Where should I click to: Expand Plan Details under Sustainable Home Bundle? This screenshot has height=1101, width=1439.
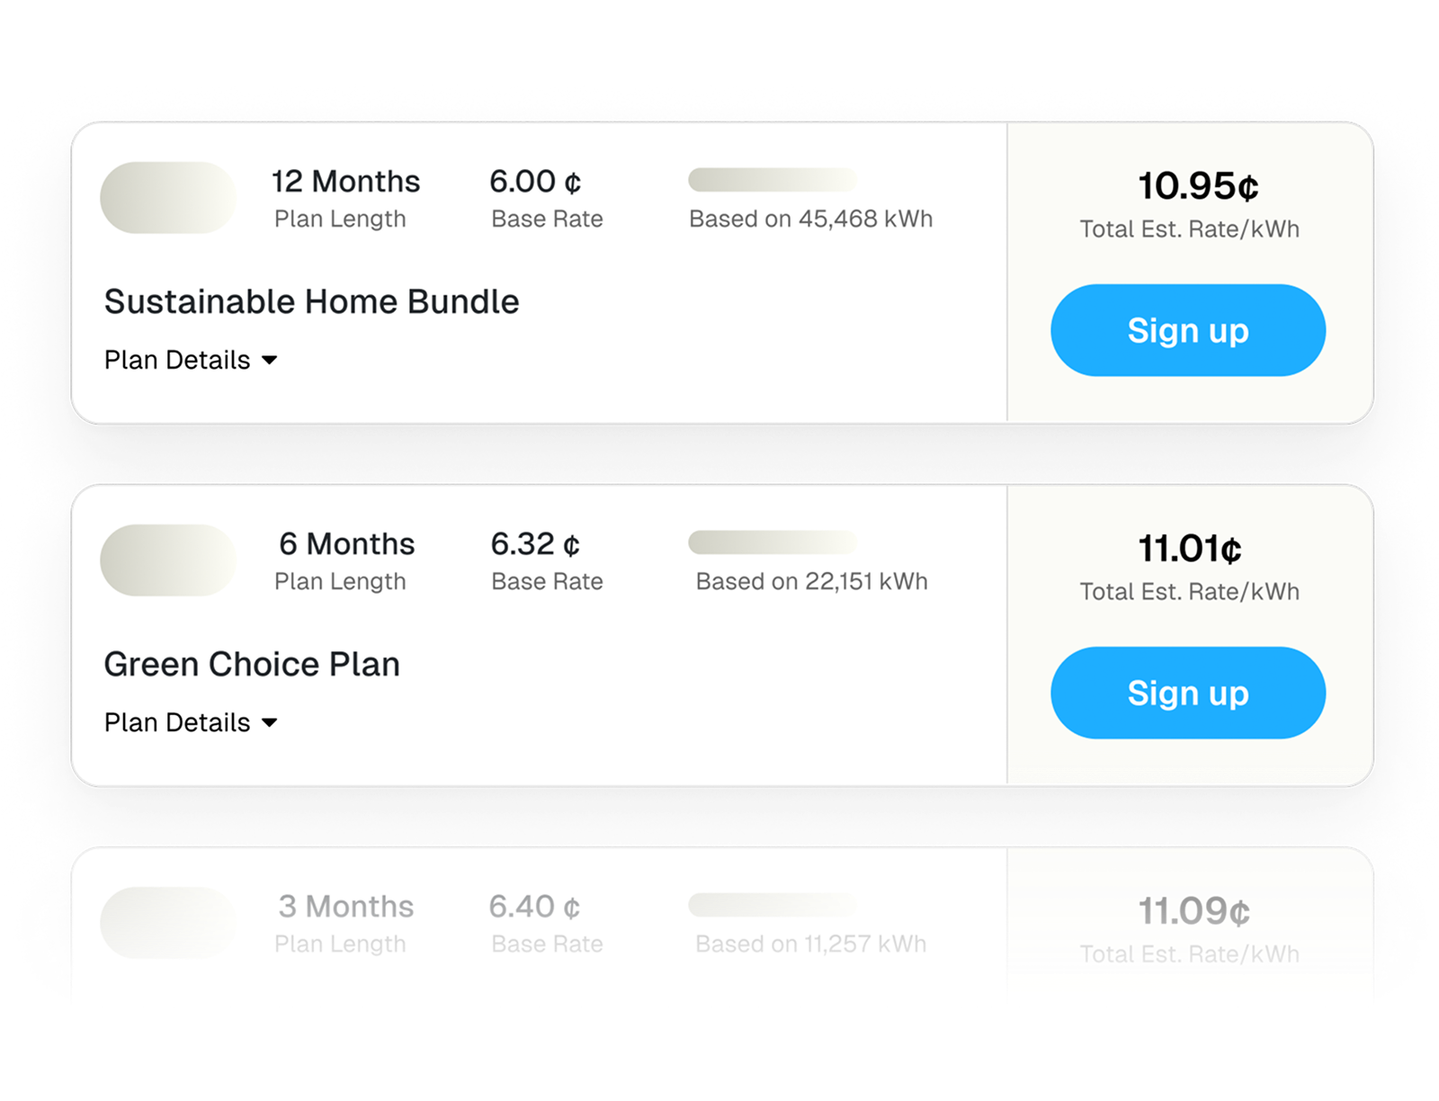191,360
